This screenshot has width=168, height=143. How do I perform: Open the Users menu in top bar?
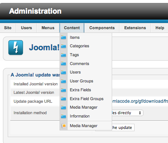point(26,28)
